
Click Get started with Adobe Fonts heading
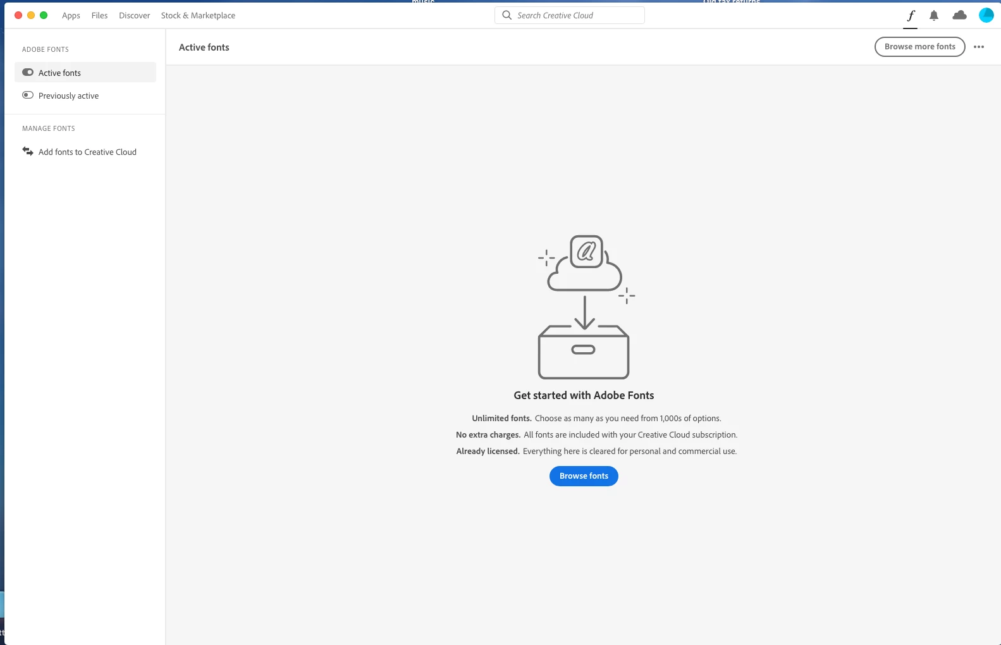tap(584, 395)
